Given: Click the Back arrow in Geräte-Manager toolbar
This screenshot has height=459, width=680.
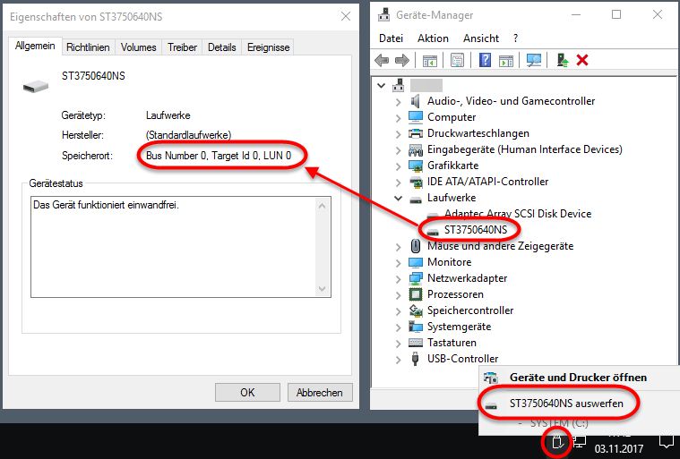Looking at the screenshot, I should [382, 60].
